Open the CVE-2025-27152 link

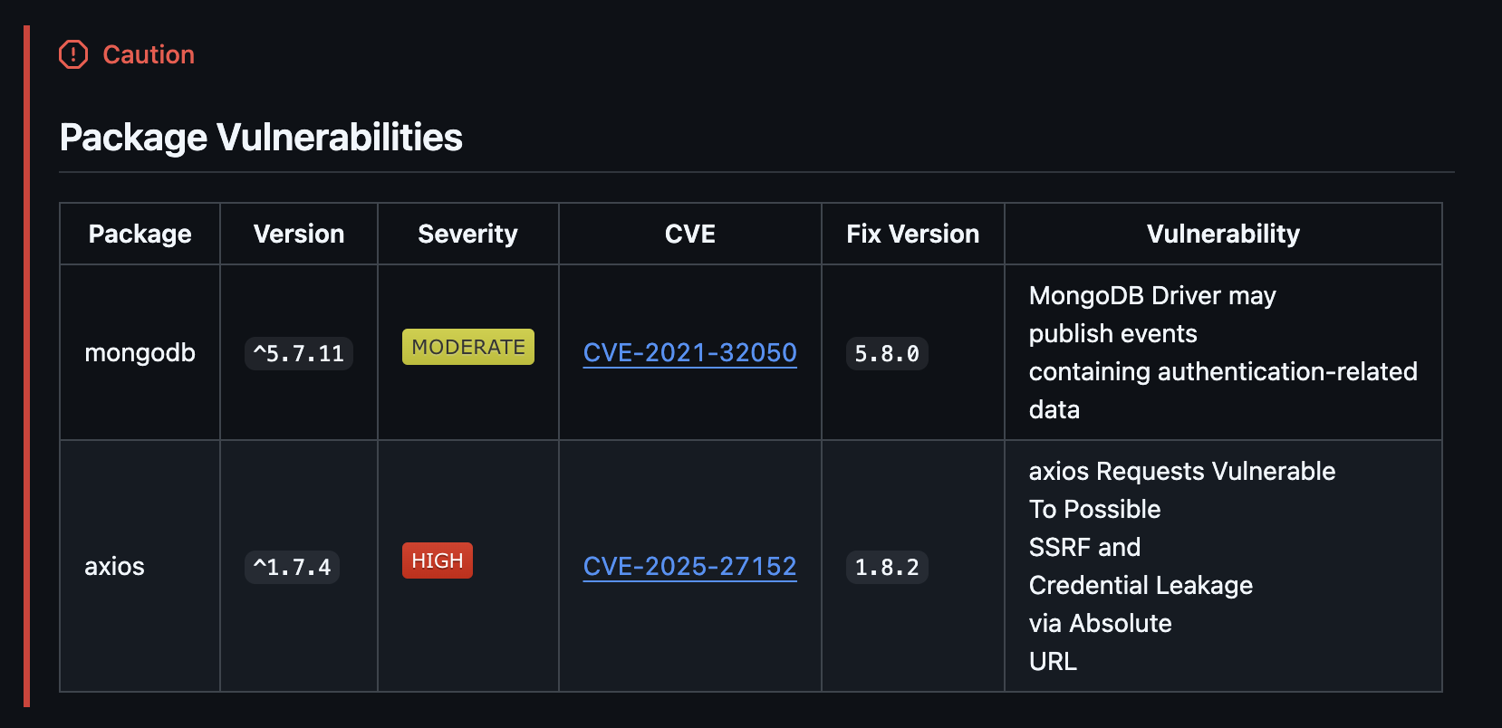click(689, 566)
